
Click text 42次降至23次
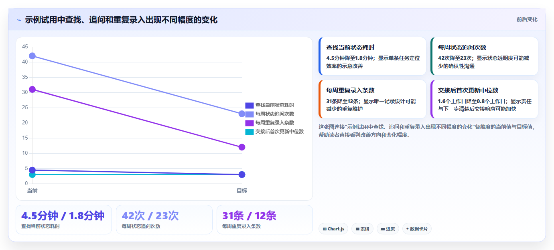(x=456, y=58)
